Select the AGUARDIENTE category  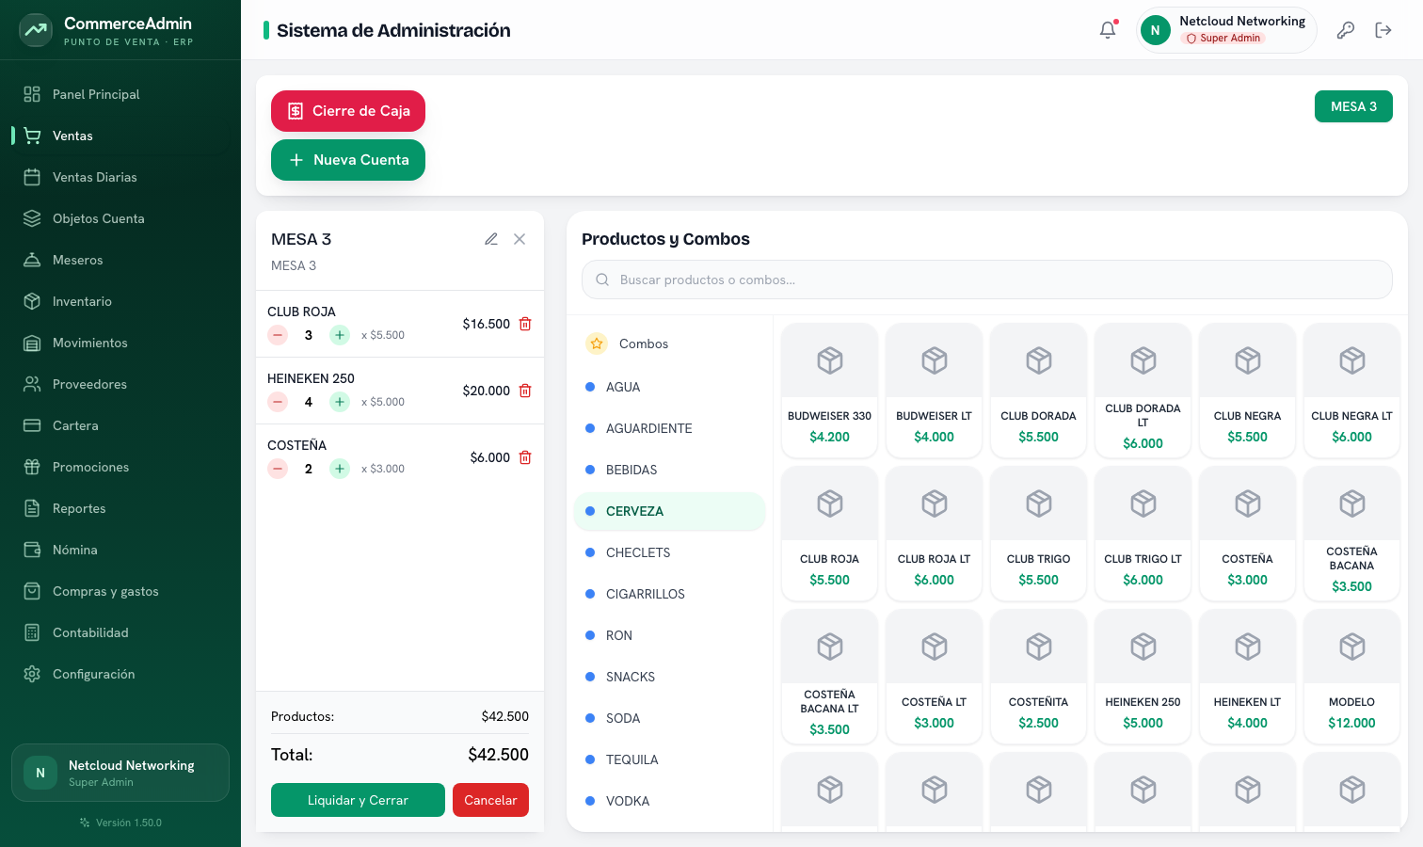point(670,428)
